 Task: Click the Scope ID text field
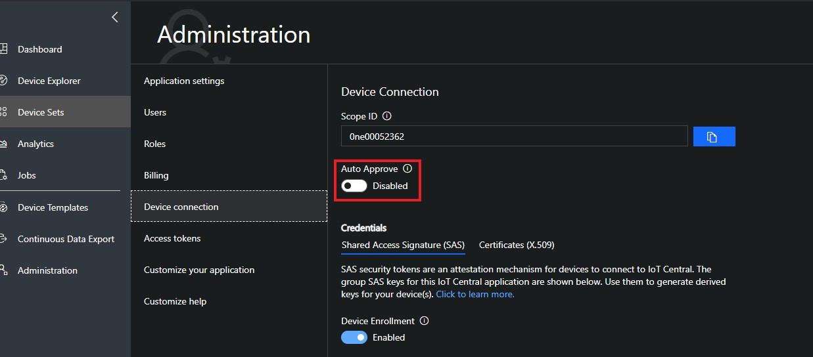(514, 136)
